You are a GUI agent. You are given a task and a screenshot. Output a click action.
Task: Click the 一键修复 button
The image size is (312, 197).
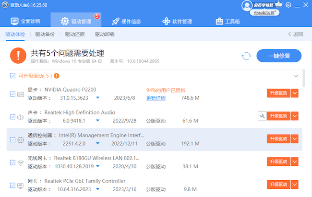(x=279, y=56)
